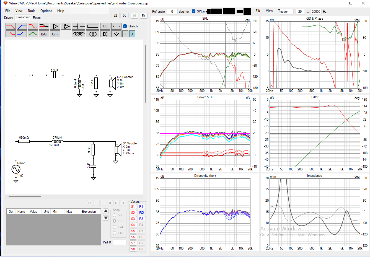Add a BiQ biquad filter block
Screen dimensions: 370x257
(44, 34)
